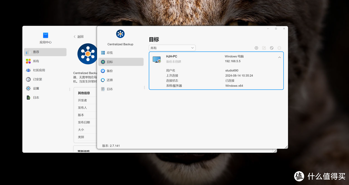Click the Centralized Backup window resize handle
This screenshot has width=349, height=185.
click(286, 147)
